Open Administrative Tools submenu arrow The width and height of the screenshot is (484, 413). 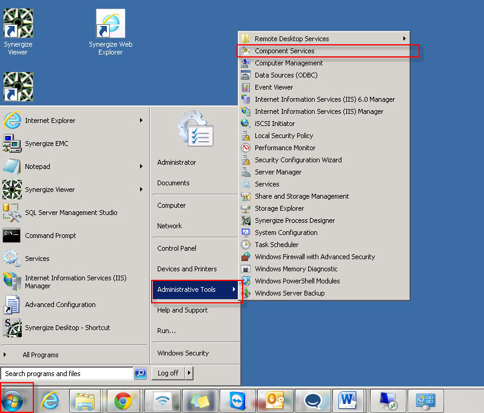tap(234, 289)
